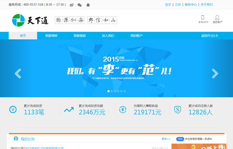
Task: Show next banner with right arrow
Action: [215, 74]
